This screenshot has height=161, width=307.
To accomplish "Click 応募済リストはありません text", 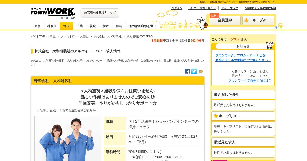I will (x=251, y=71).
